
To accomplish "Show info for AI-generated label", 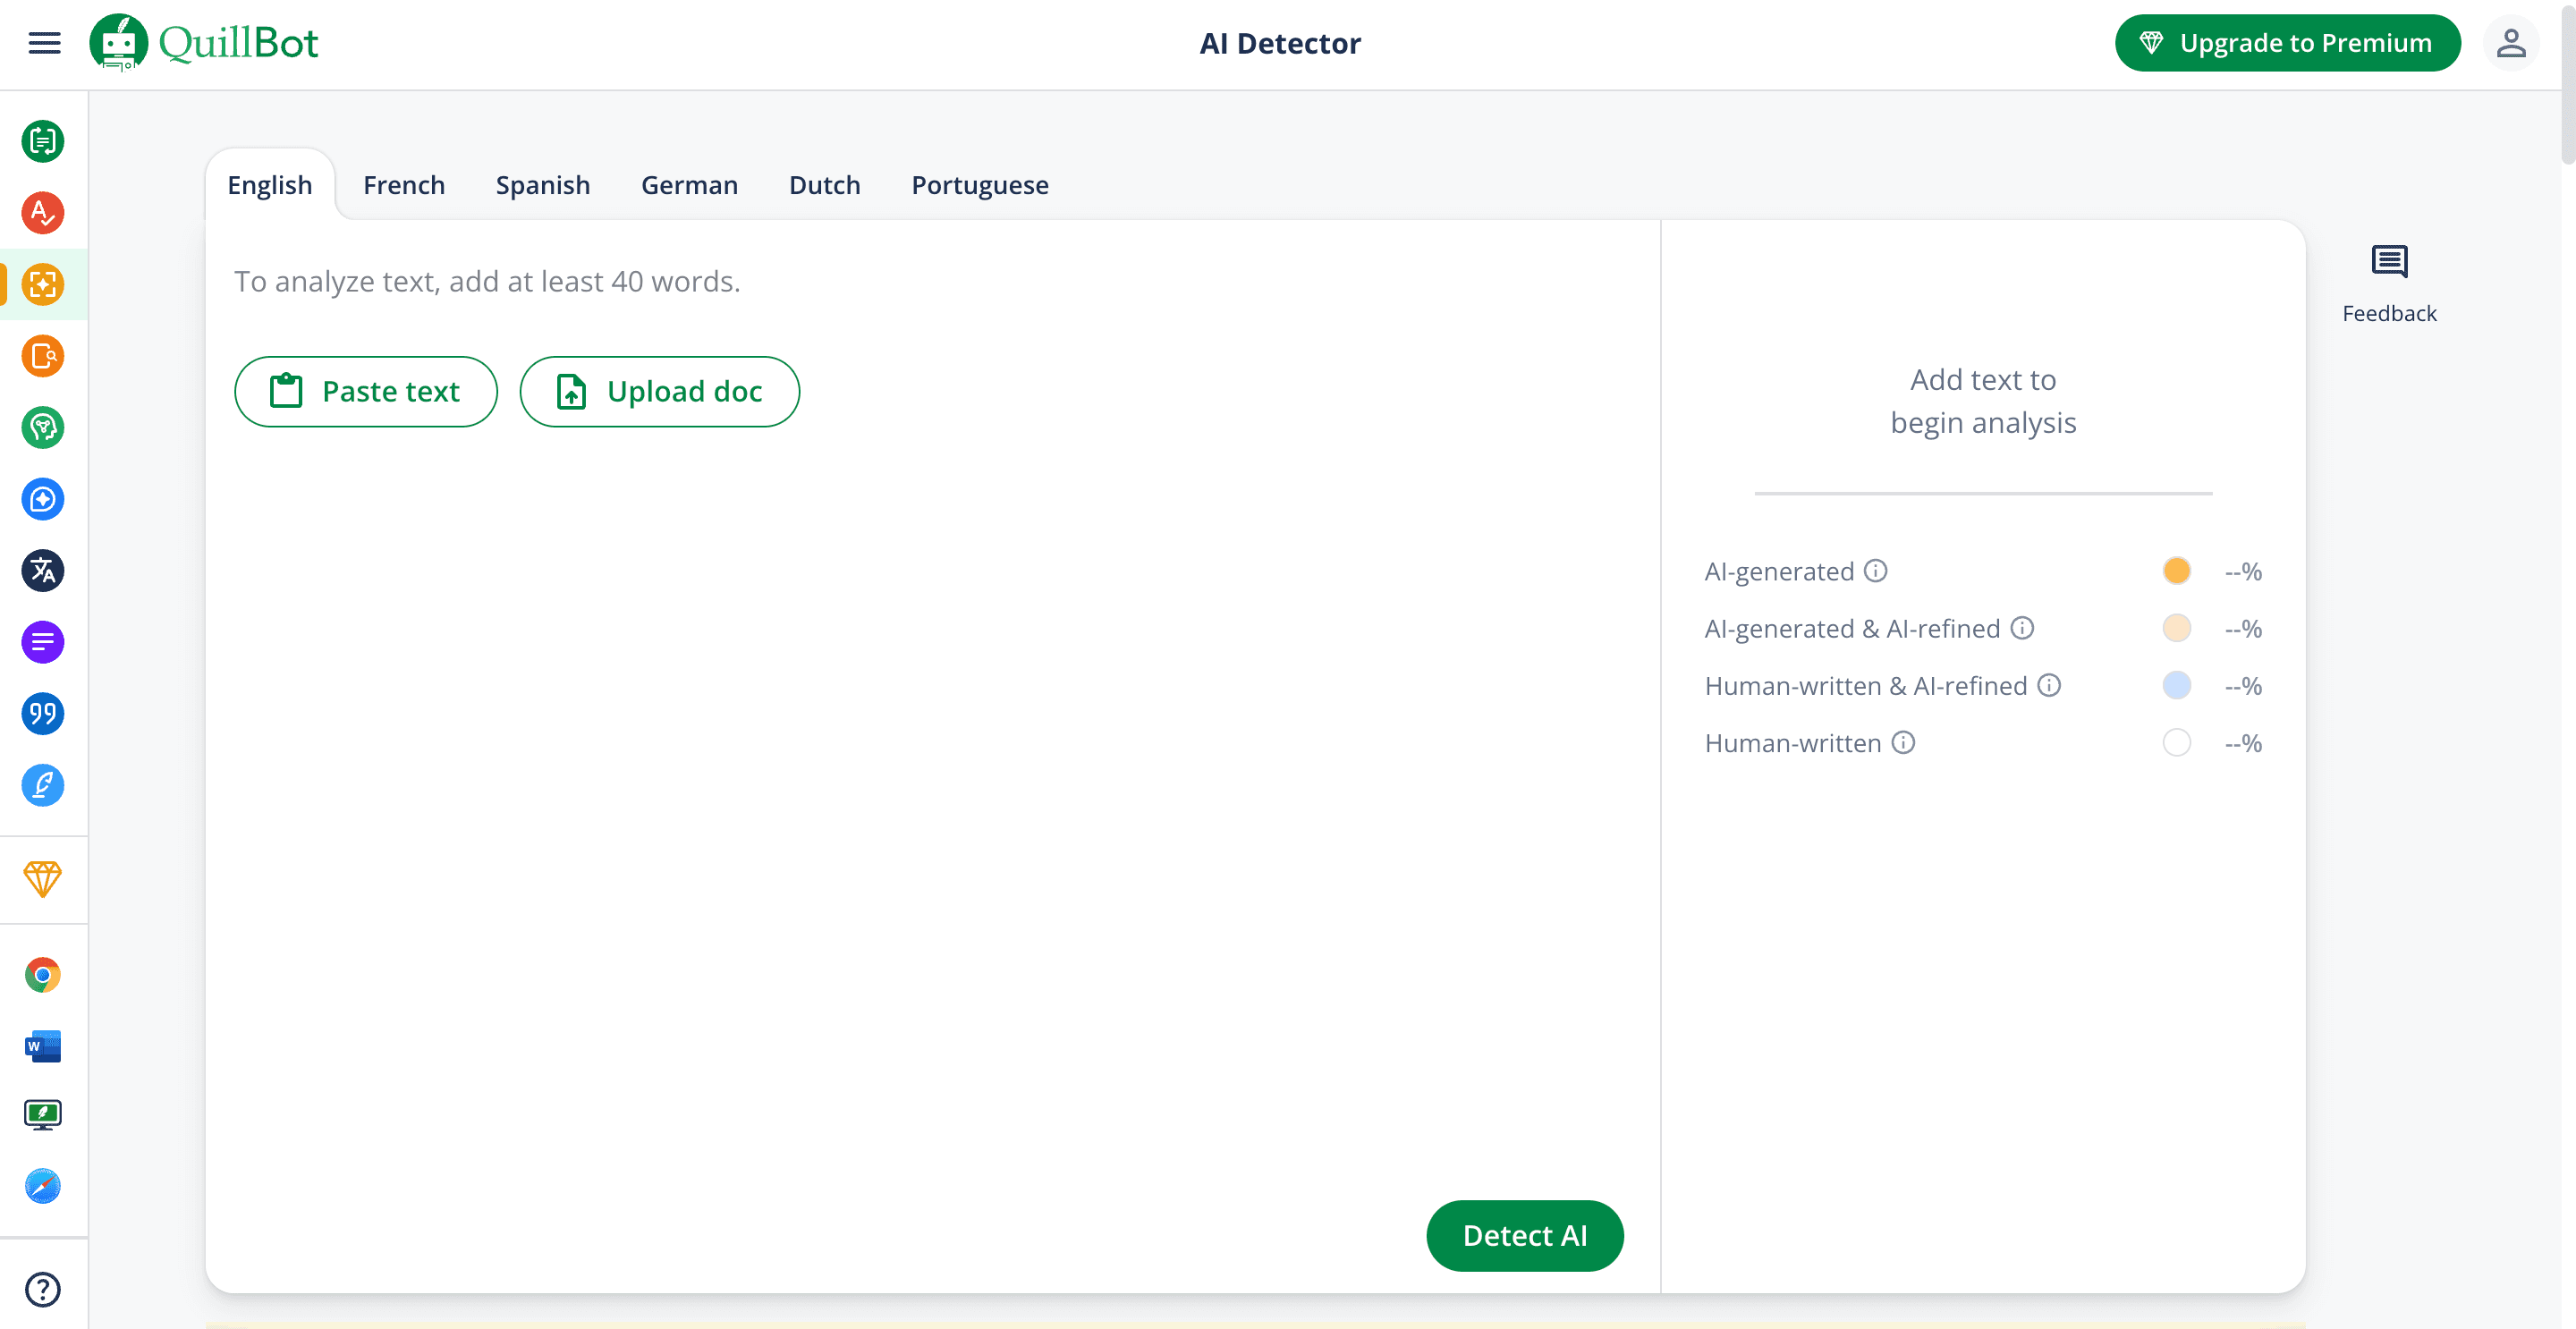I will pyautogui.click(x=1876, y=570).
